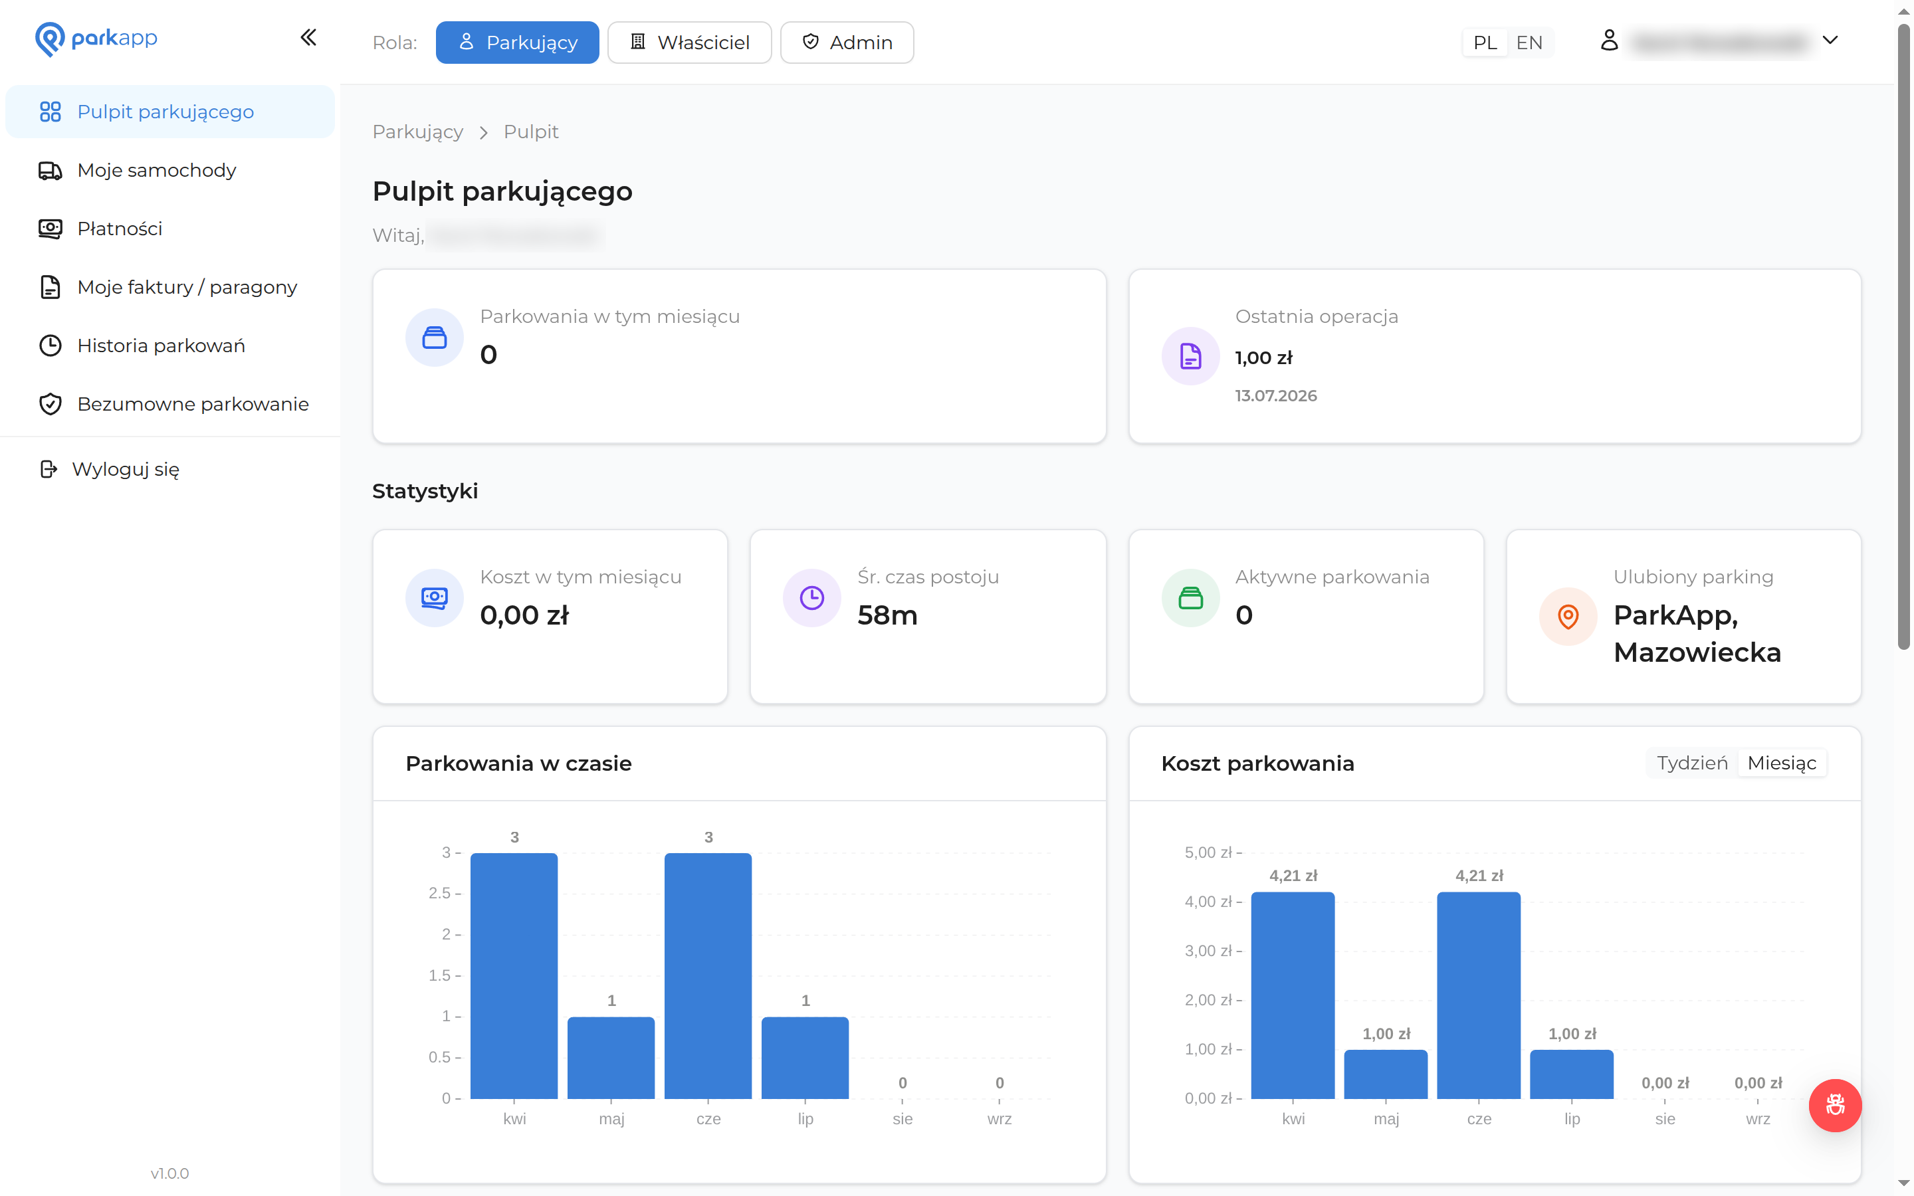This screenshot has height=1196, width=1914.
Task: Click the scrollbar down arrow
Action: point(1905,1184)
